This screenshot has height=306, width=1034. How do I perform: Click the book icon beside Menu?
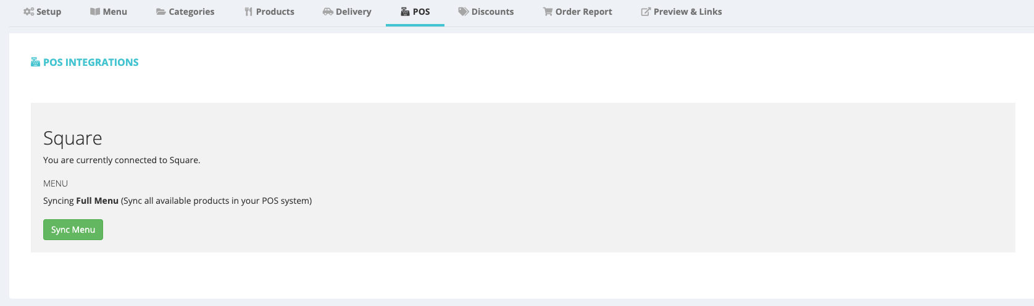pyautogui.click(x=95, y=12)
